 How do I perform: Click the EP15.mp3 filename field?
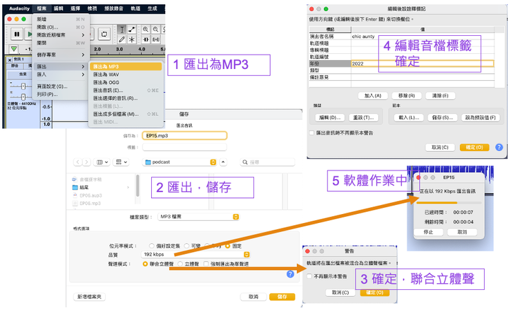point(184,135)
